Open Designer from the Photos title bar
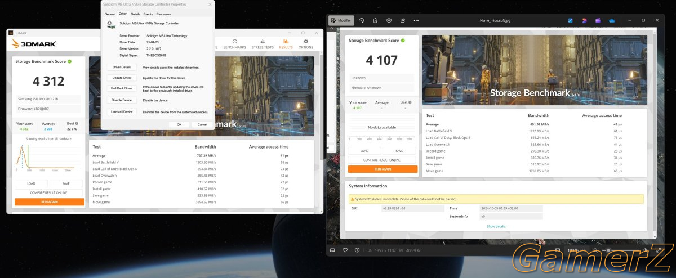 [x=584, y=20]
